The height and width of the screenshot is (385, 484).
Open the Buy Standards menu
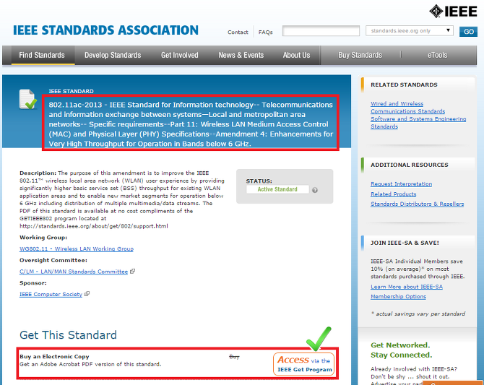point(360,56)
